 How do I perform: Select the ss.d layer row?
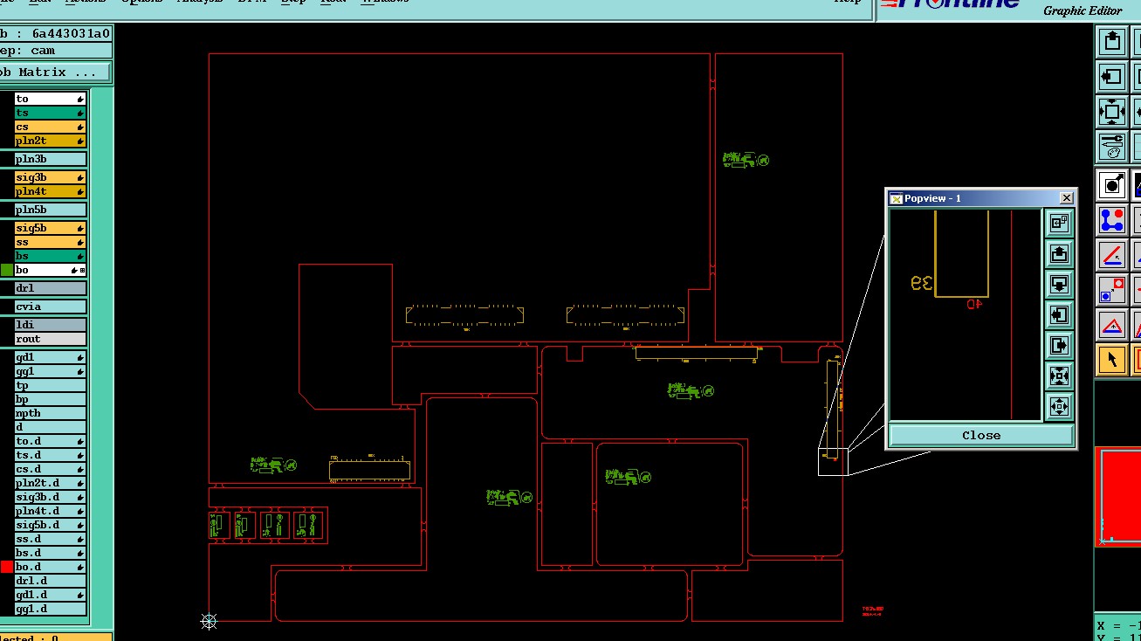pos(51,539)
